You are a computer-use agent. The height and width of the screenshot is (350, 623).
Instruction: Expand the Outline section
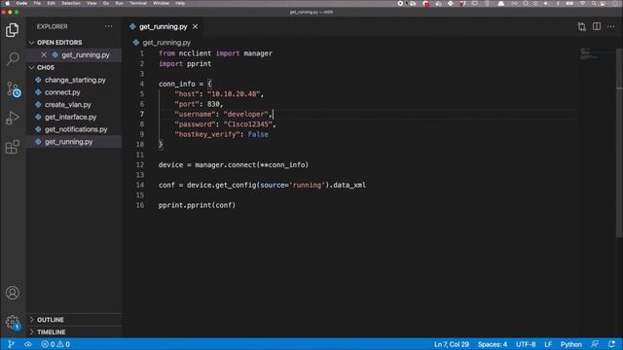coord(31,320)
